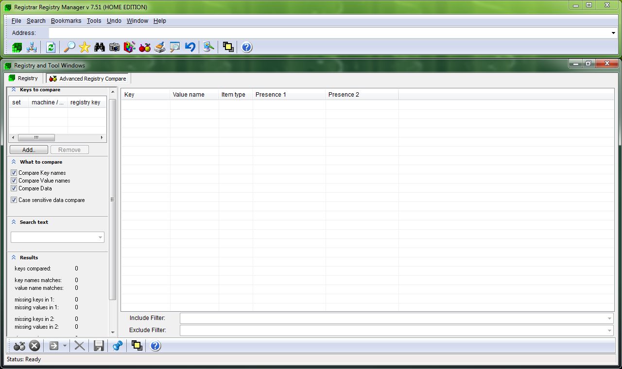Click the refresh icon in the top toolbar

point(51,47)
